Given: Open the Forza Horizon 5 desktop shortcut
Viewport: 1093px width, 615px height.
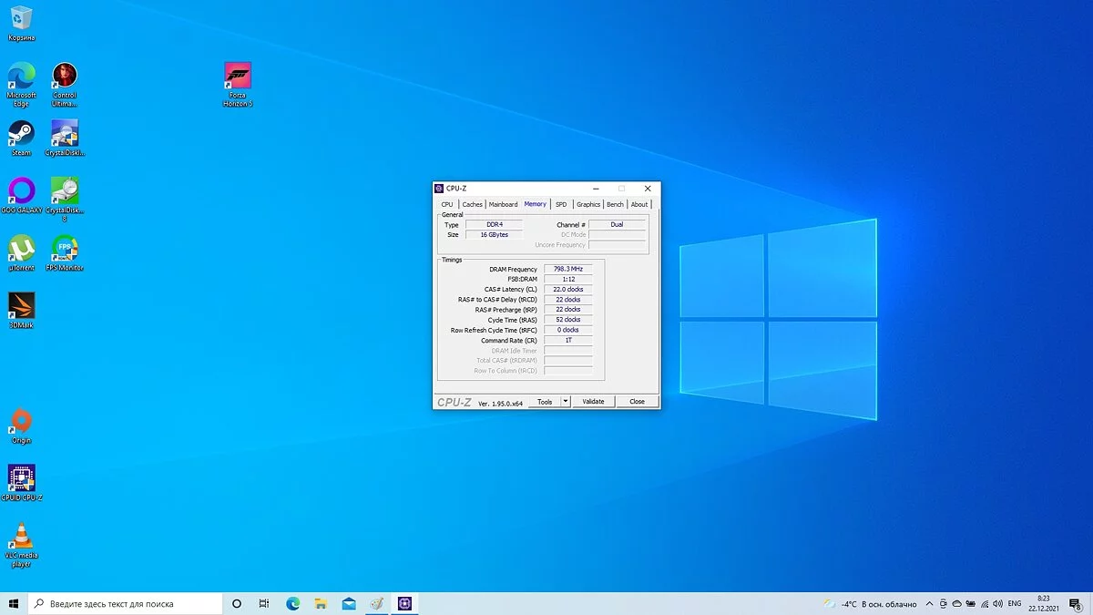Looking at the screenshot, I should (238, 77).
